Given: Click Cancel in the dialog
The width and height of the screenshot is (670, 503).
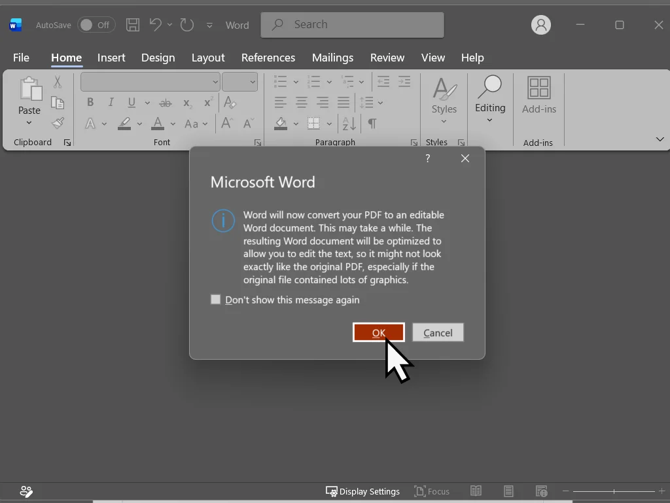Looking at the screenshot, I should coord(438,332).
